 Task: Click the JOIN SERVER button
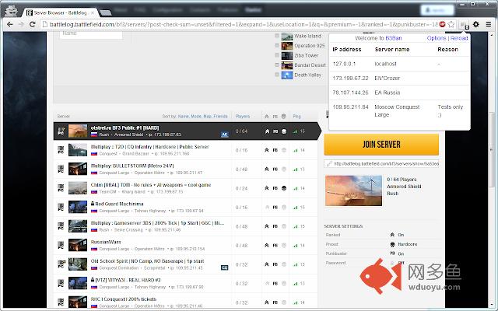click(381, 145)
